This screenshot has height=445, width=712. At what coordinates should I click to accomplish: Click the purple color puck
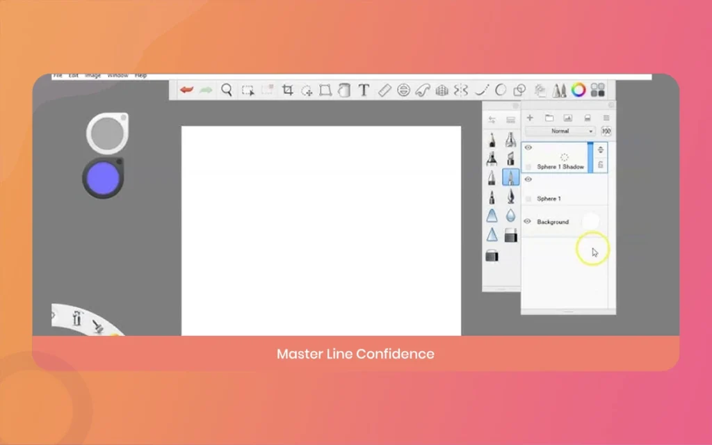[103, 178]
